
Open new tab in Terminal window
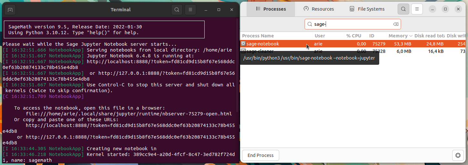(x=10, y=10)
